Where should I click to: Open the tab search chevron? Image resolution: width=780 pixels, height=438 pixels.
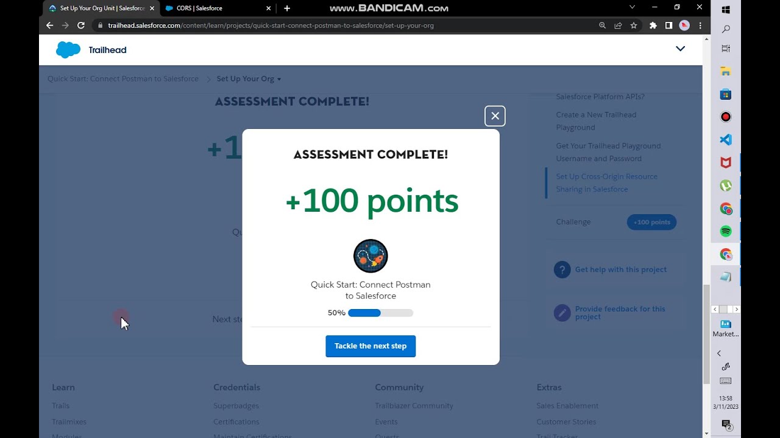[x=632, y=8]
